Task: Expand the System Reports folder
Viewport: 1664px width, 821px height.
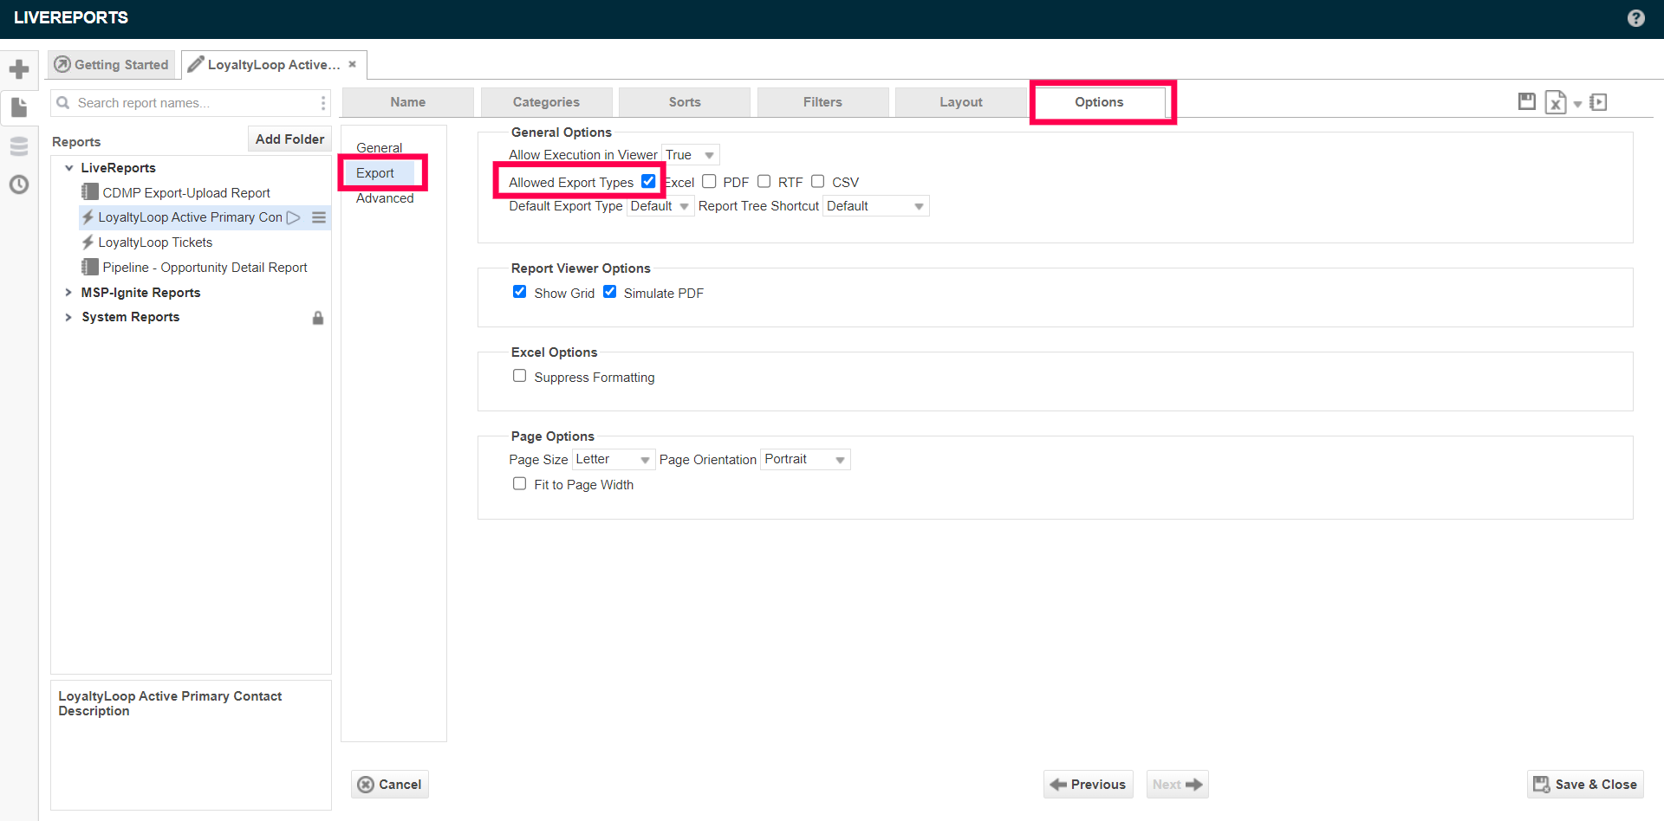Action: [x=68, y=317]
